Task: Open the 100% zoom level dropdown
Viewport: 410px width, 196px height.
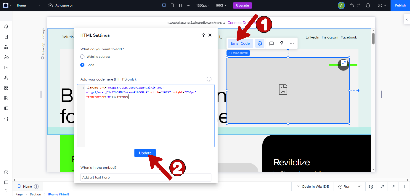Action: pos(221,5)
